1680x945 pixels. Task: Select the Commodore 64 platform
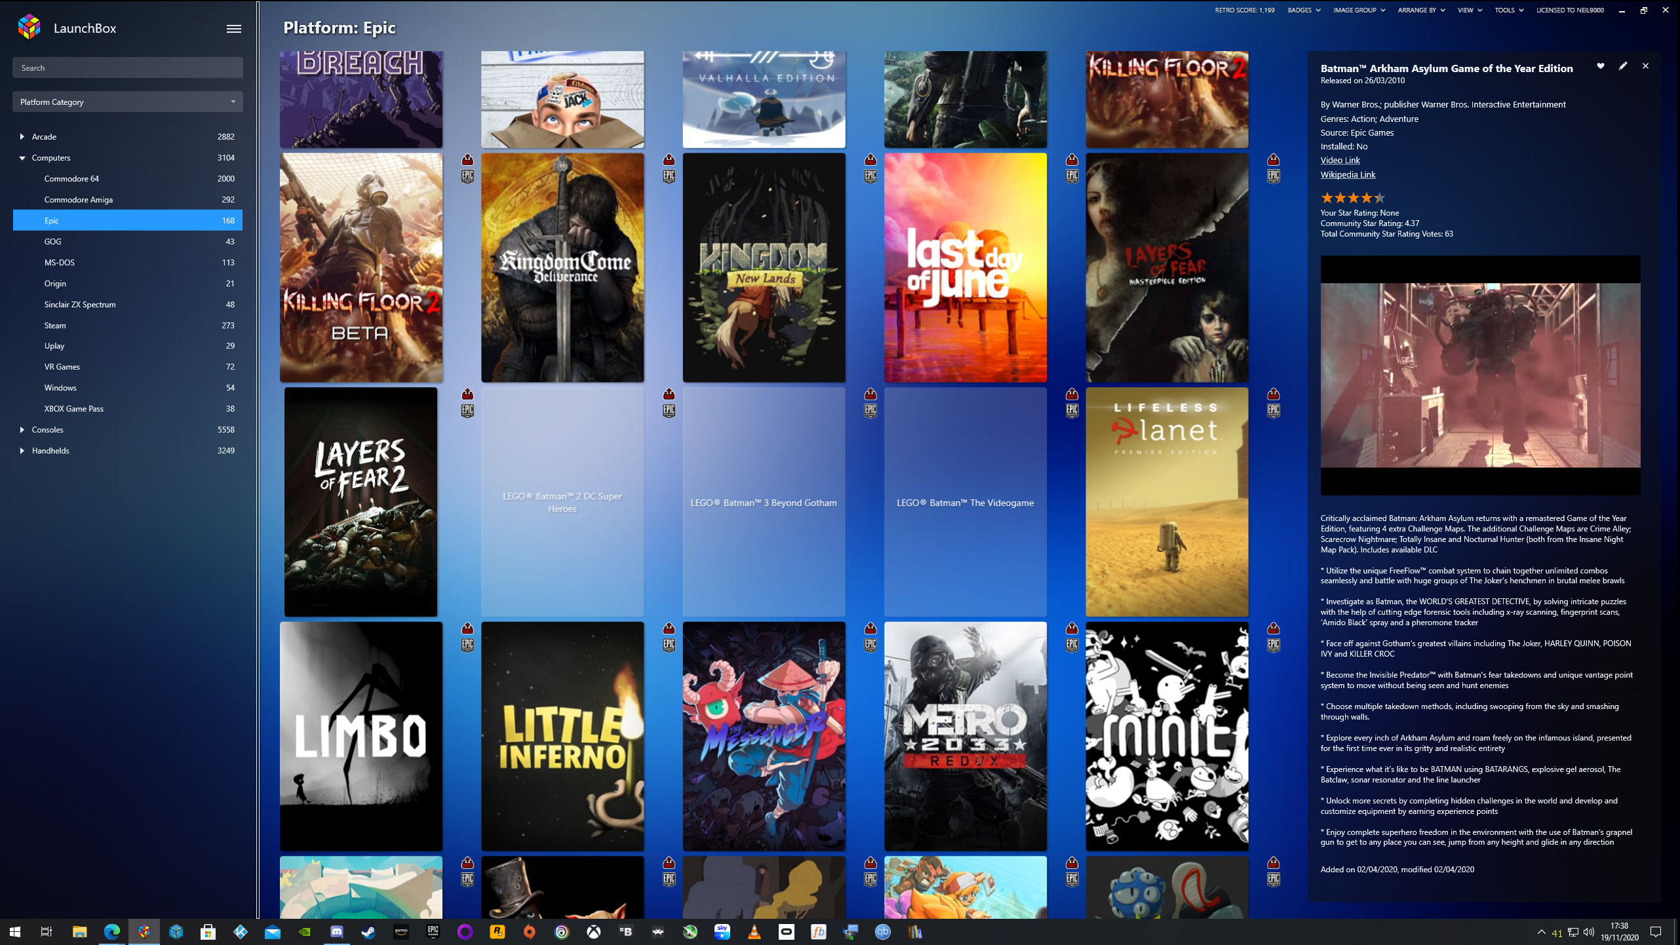coord(127,179)
